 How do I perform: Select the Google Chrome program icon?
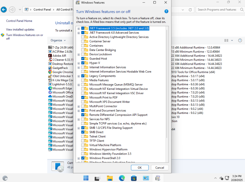coord(50,72)
